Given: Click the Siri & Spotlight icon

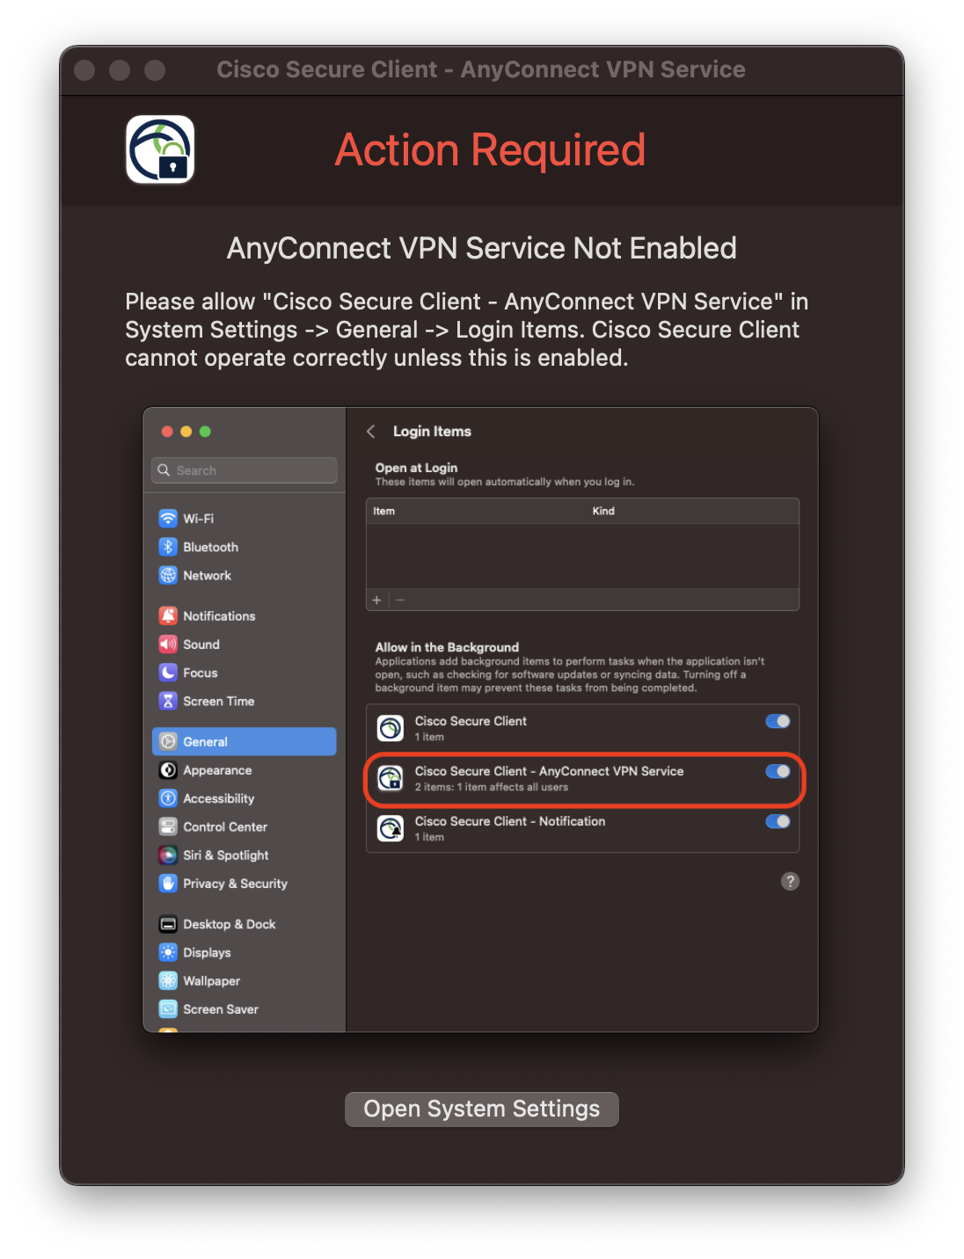Looking at the screenshot, I should pos(168,855).
